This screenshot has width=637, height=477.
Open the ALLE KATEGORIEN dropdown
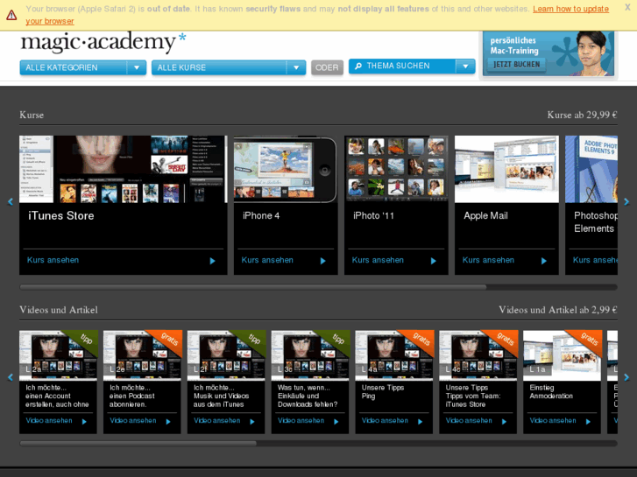tap(83, 67)
